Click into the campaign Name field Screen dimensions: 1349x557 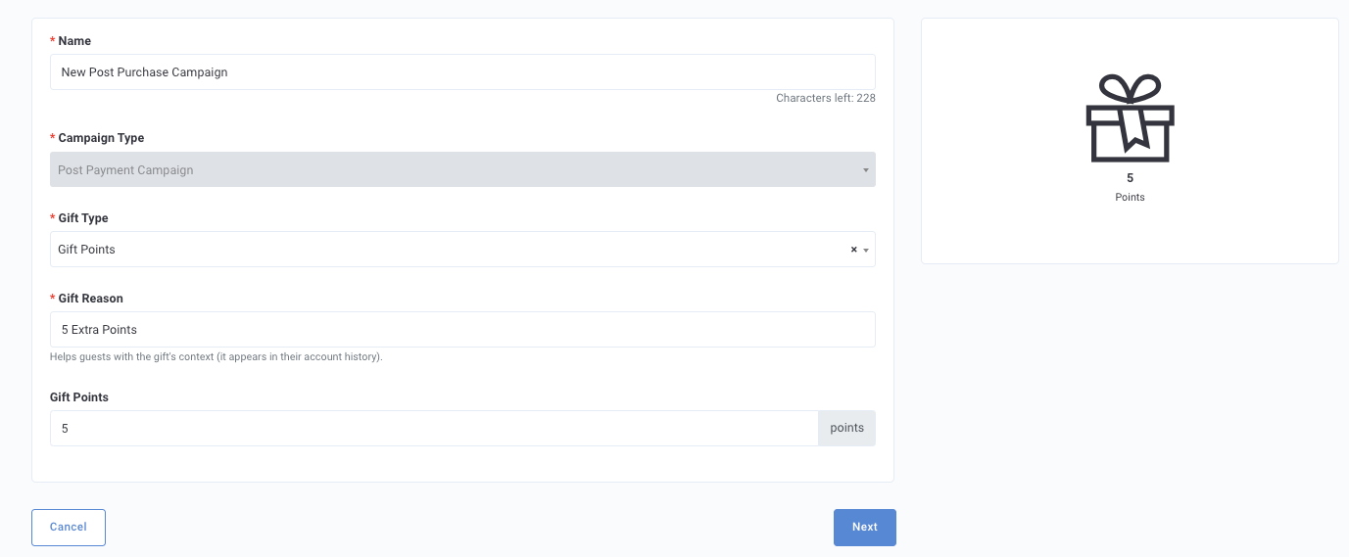462,71
